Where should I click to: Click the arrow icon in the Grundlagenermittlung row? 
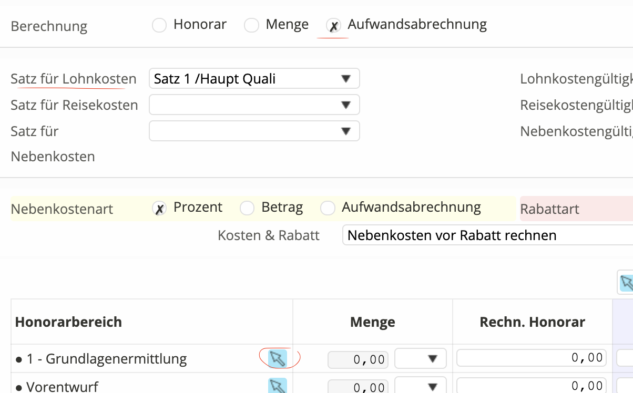pyautogui.click(x=277, y=359)
